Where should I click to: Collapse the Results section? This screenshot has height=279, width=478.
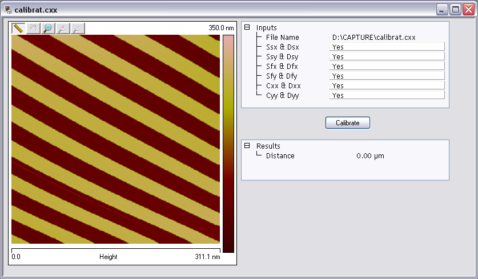247,146
